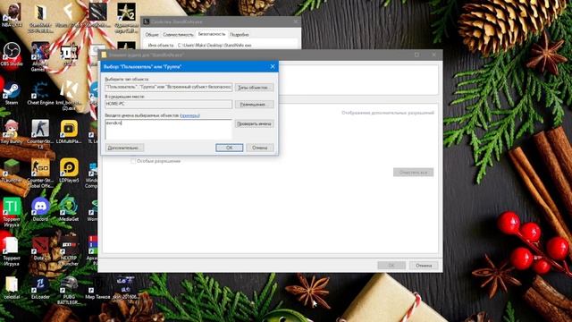
Task: Launch the Dota 2 desktop shortcut
Action: point(39,249)
